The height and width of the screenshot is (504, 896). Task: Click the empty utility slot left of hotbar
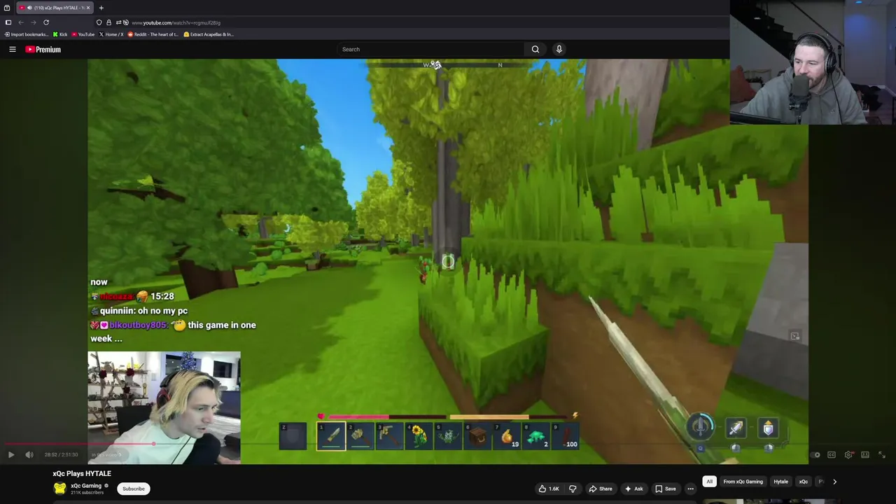[293, 435]
